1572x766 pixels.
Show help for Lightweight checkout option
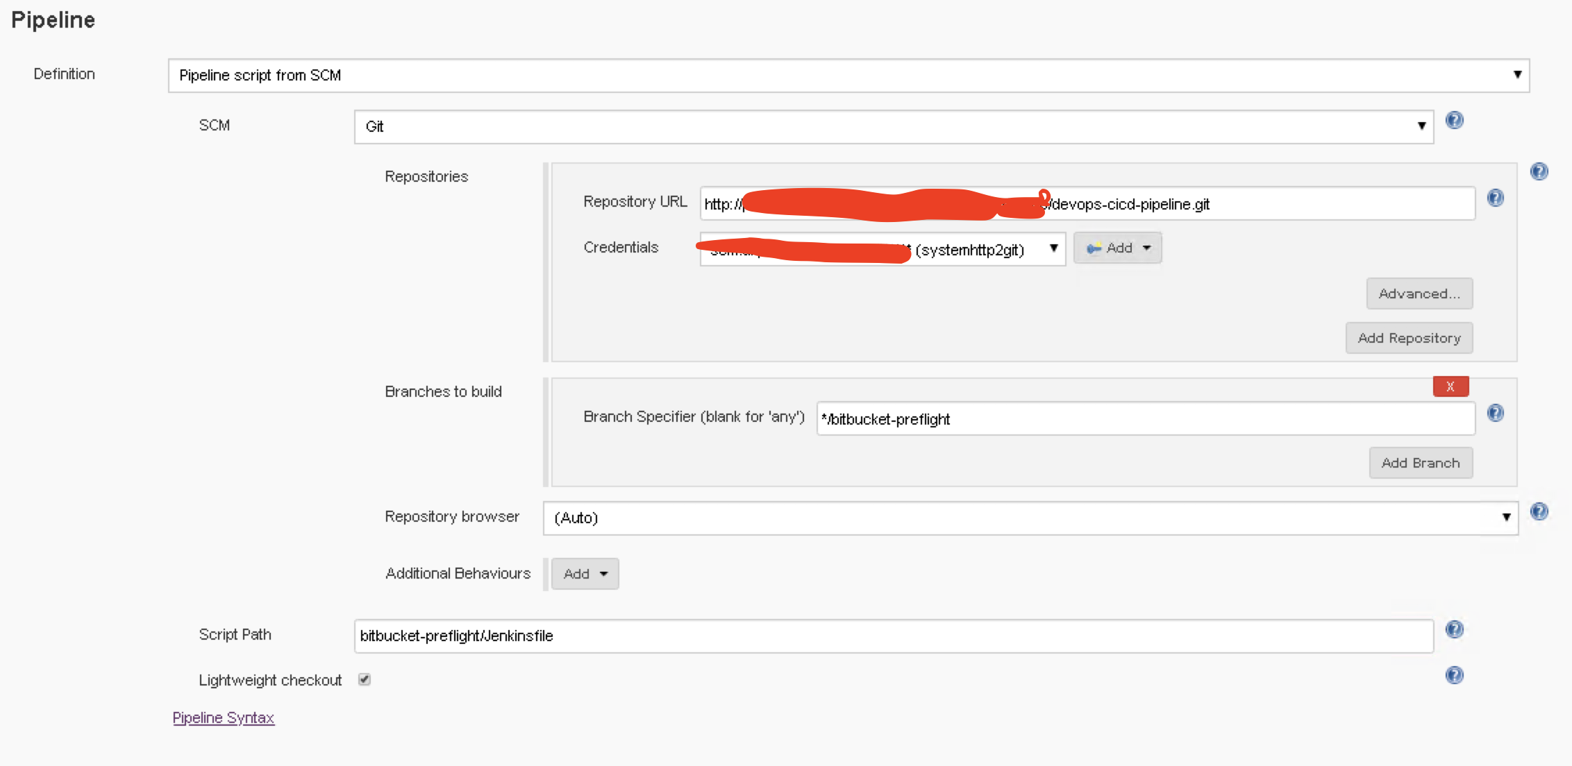coord(1454,675)
